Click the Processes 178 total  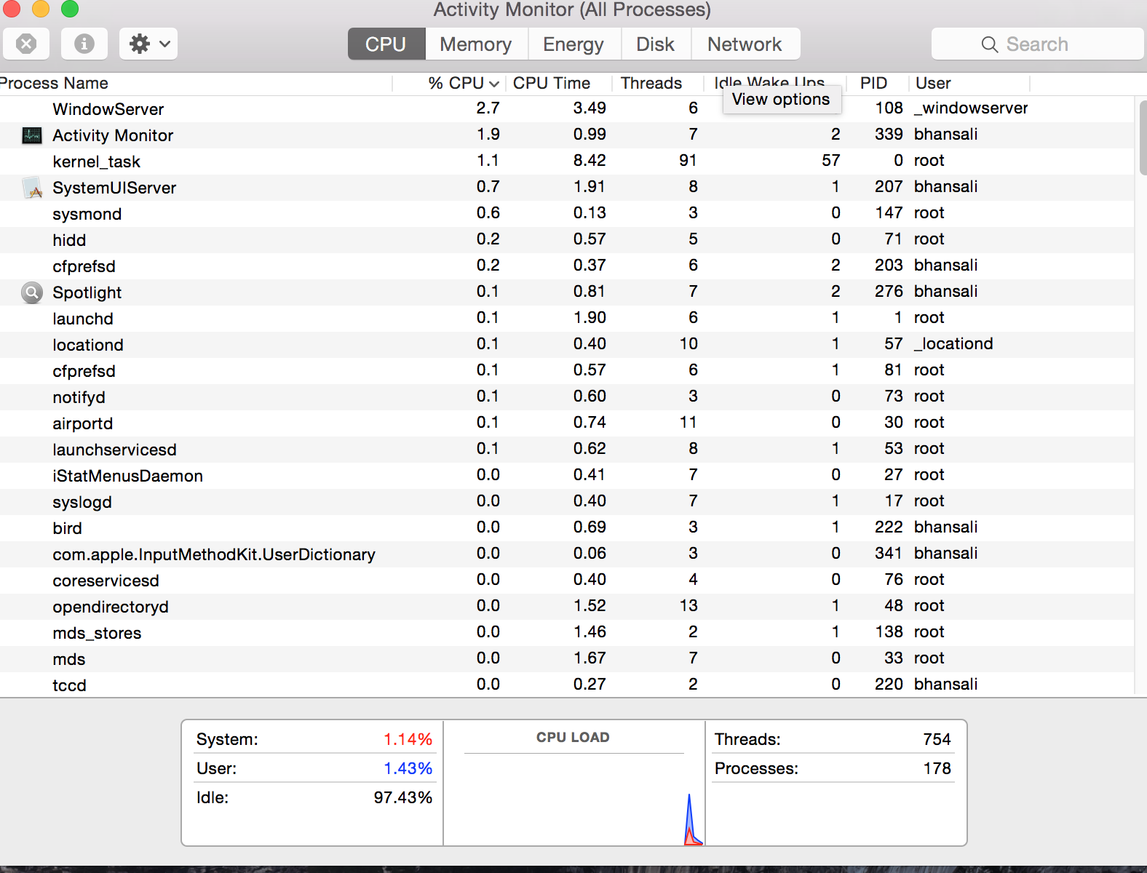pyautogui.click(x=937, y=769)
